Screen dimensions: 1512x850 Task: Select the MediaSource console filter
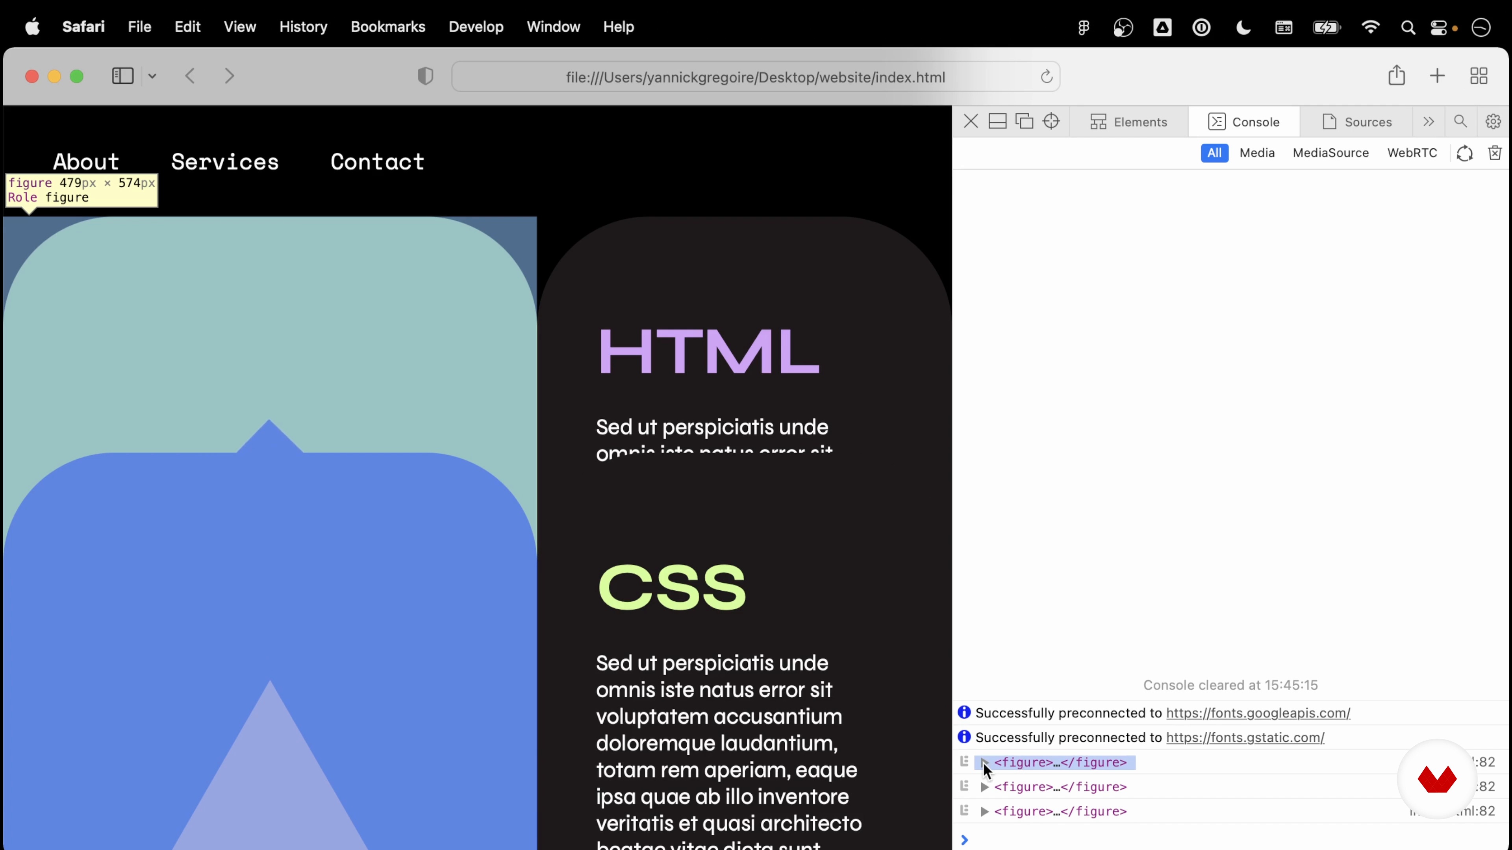1330,153
